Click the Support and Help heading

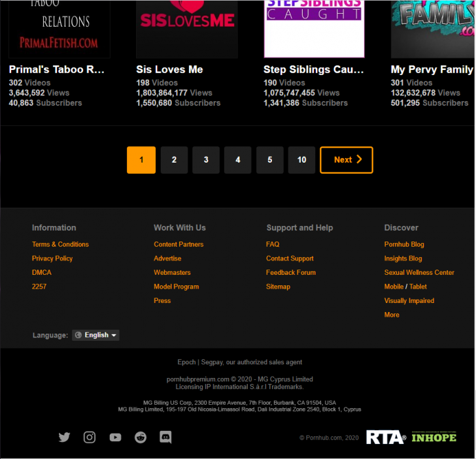pos(299,228)
